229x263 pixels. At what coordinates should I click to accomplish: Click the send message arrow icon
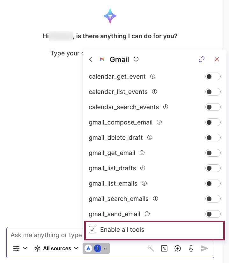click(204, 248)
